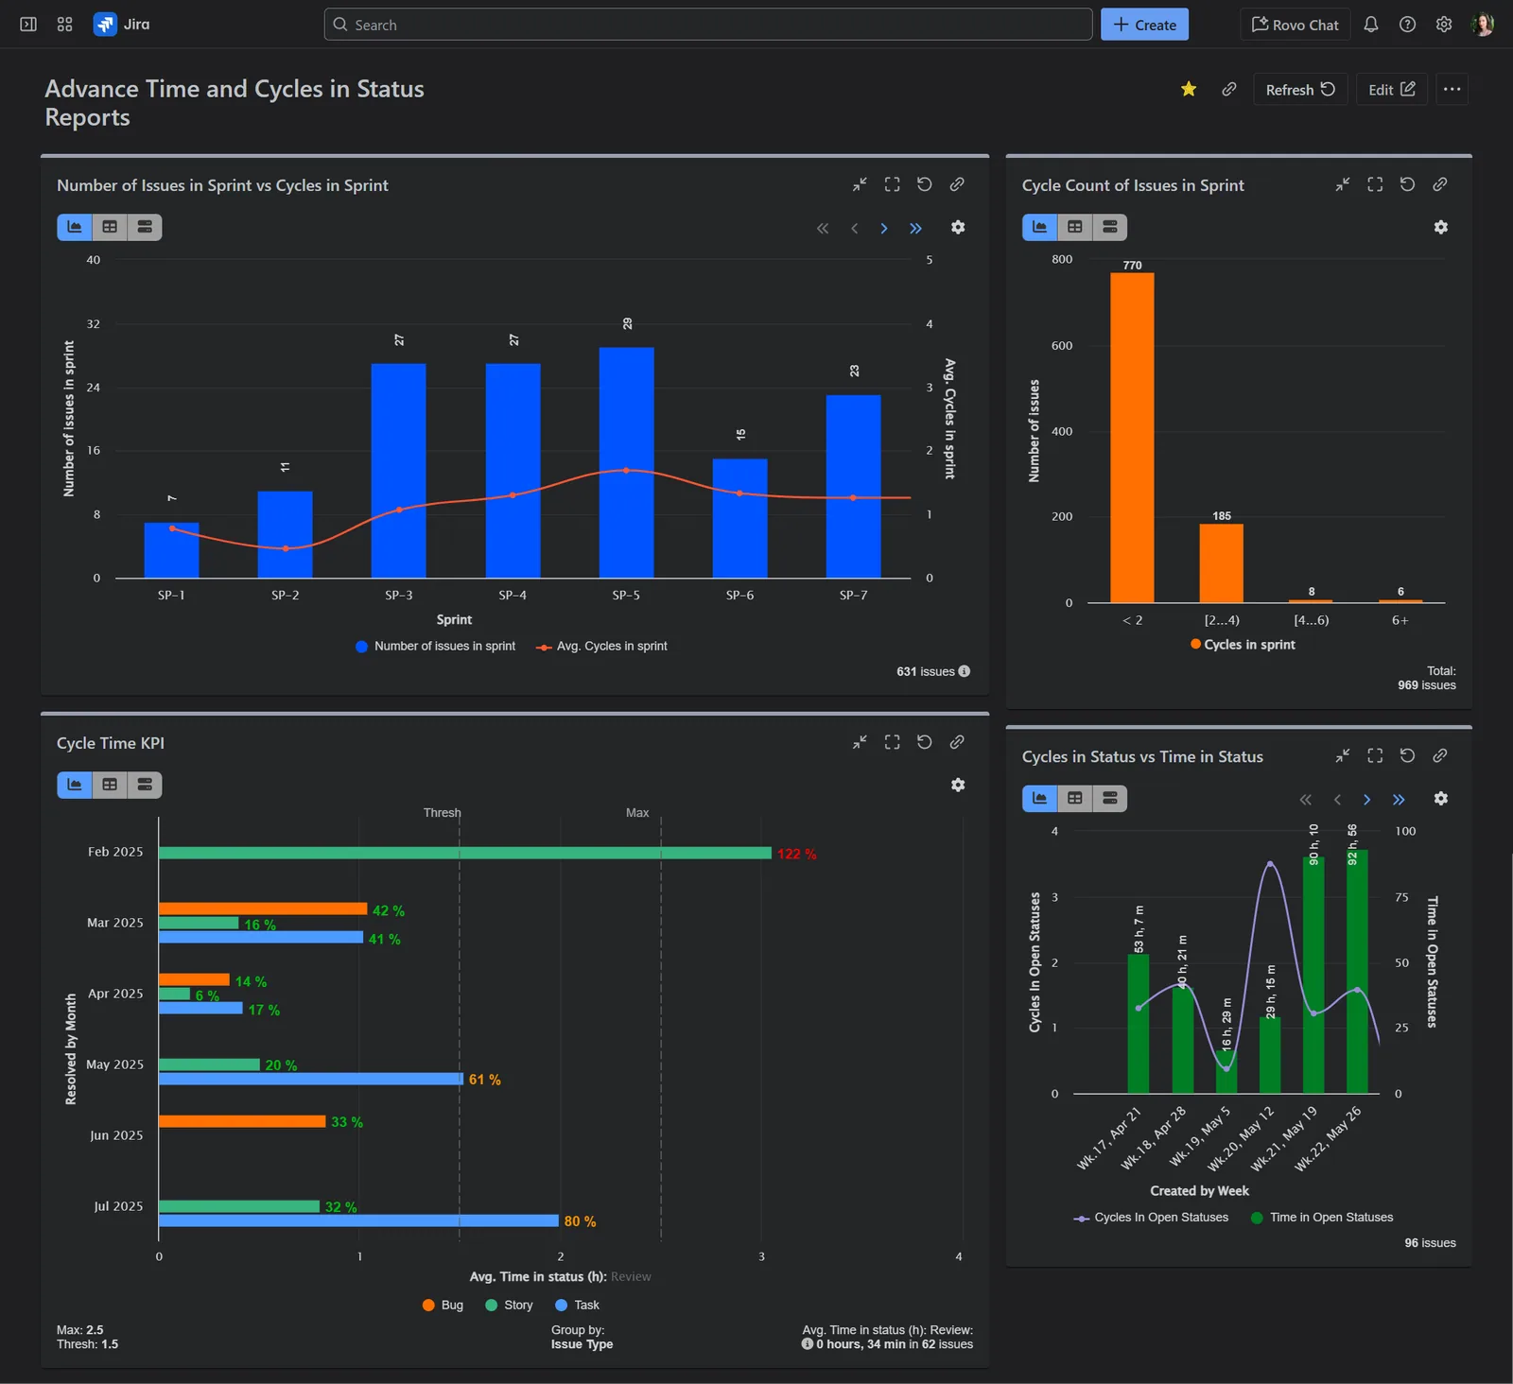Minimize Cycle Count of Issues in Sprint gadget
Image resolution: width=1513 pixels, height=1384 pixels.
pos(1343,184)
